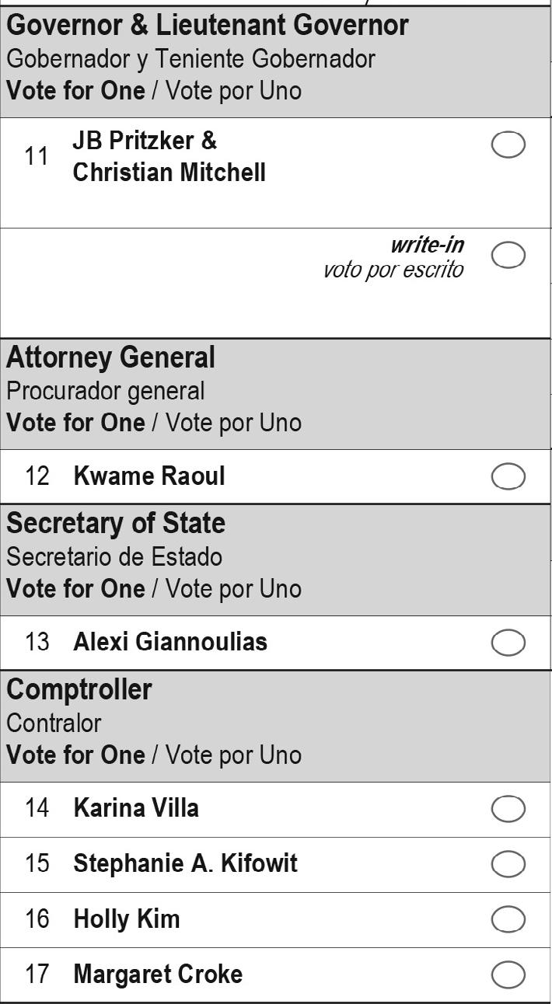Click the name text "Alexi Giannoulias"
Screen dimensions: 552x1004
[169, 642]
